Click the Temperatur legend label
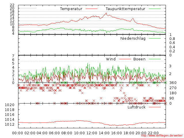The image size is (184, 138). (x=71, y=9)
